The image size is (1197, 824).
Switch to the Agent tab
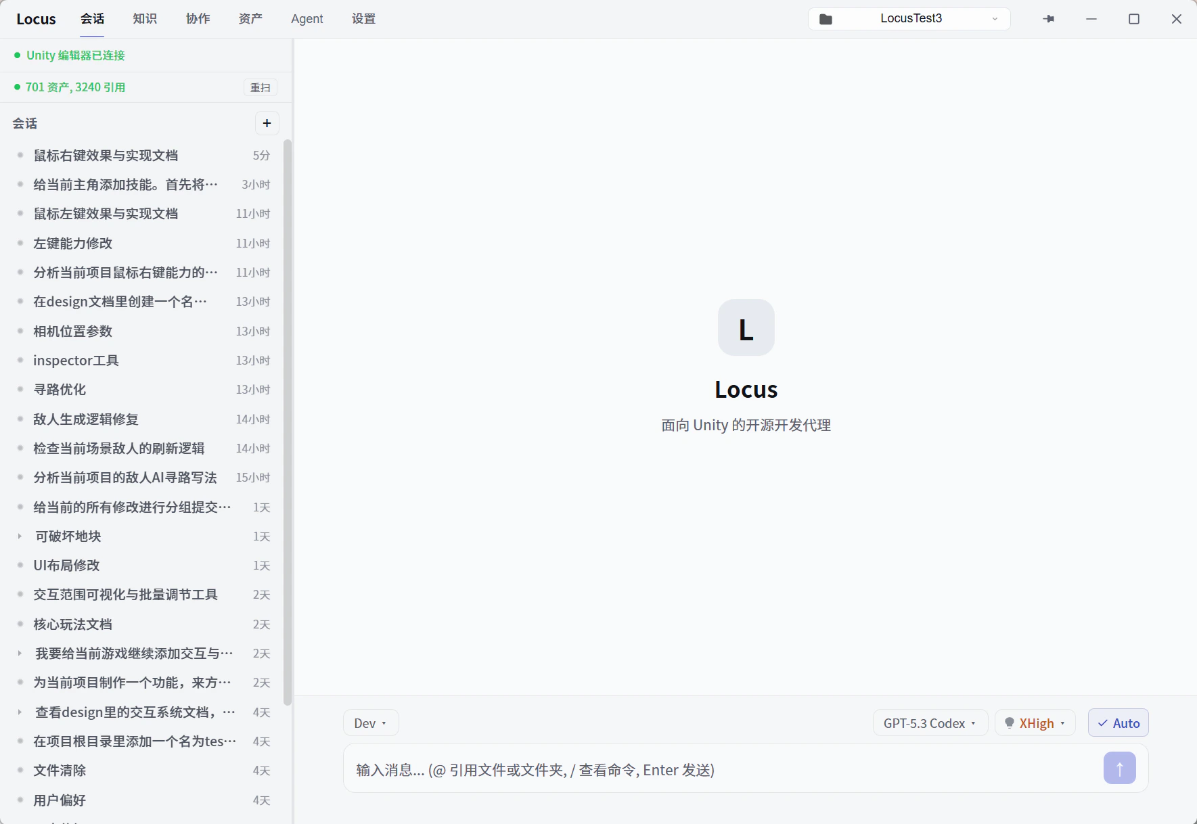click(x=307, y=19)
